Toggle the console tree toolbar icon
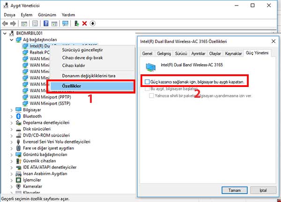Viewport: 281px width, 202px height. coord(24,23)
